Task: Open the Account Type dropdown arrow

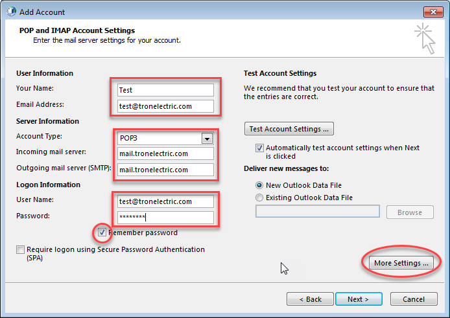Action: pos(207,138)
